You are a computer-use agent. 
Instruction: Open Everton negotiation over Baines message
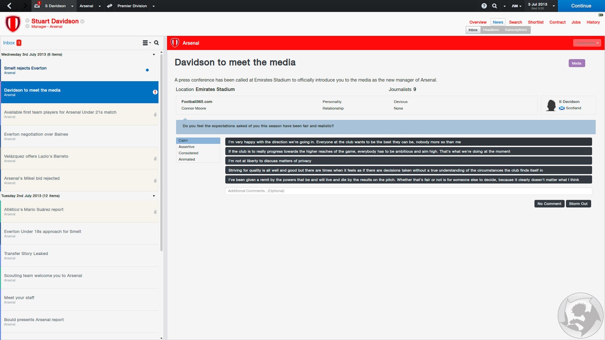click(79, 136)
